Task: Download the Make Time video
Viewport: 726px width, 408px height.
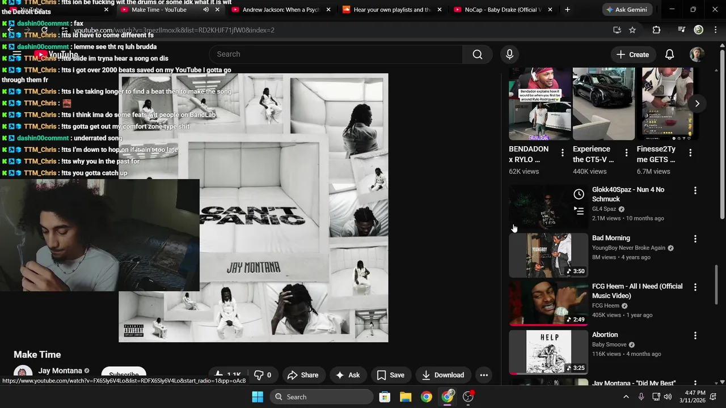Action: point(443,375)
